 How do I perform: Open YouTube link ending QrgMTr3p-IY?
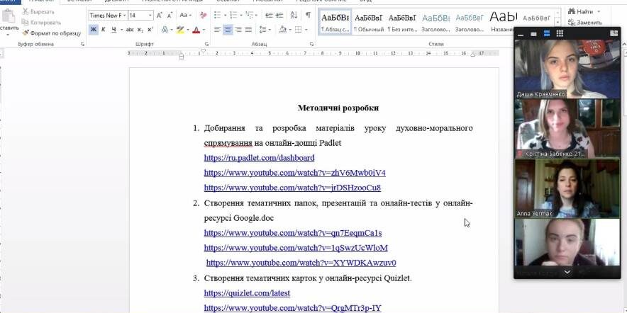click(293, 308)
